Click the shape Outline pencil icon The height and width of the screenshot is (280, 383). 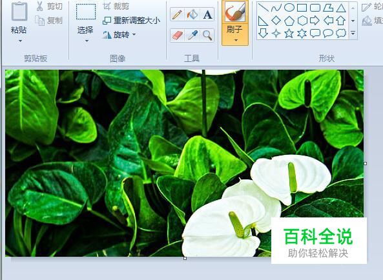[x=366, y=7]
